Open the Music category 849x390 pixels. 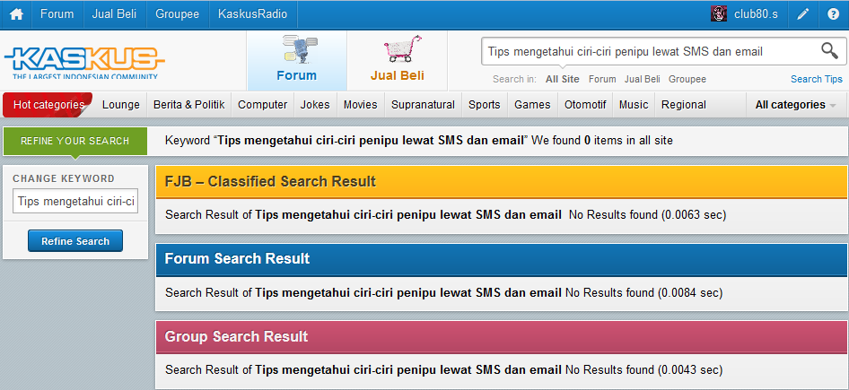click(634, 105)
